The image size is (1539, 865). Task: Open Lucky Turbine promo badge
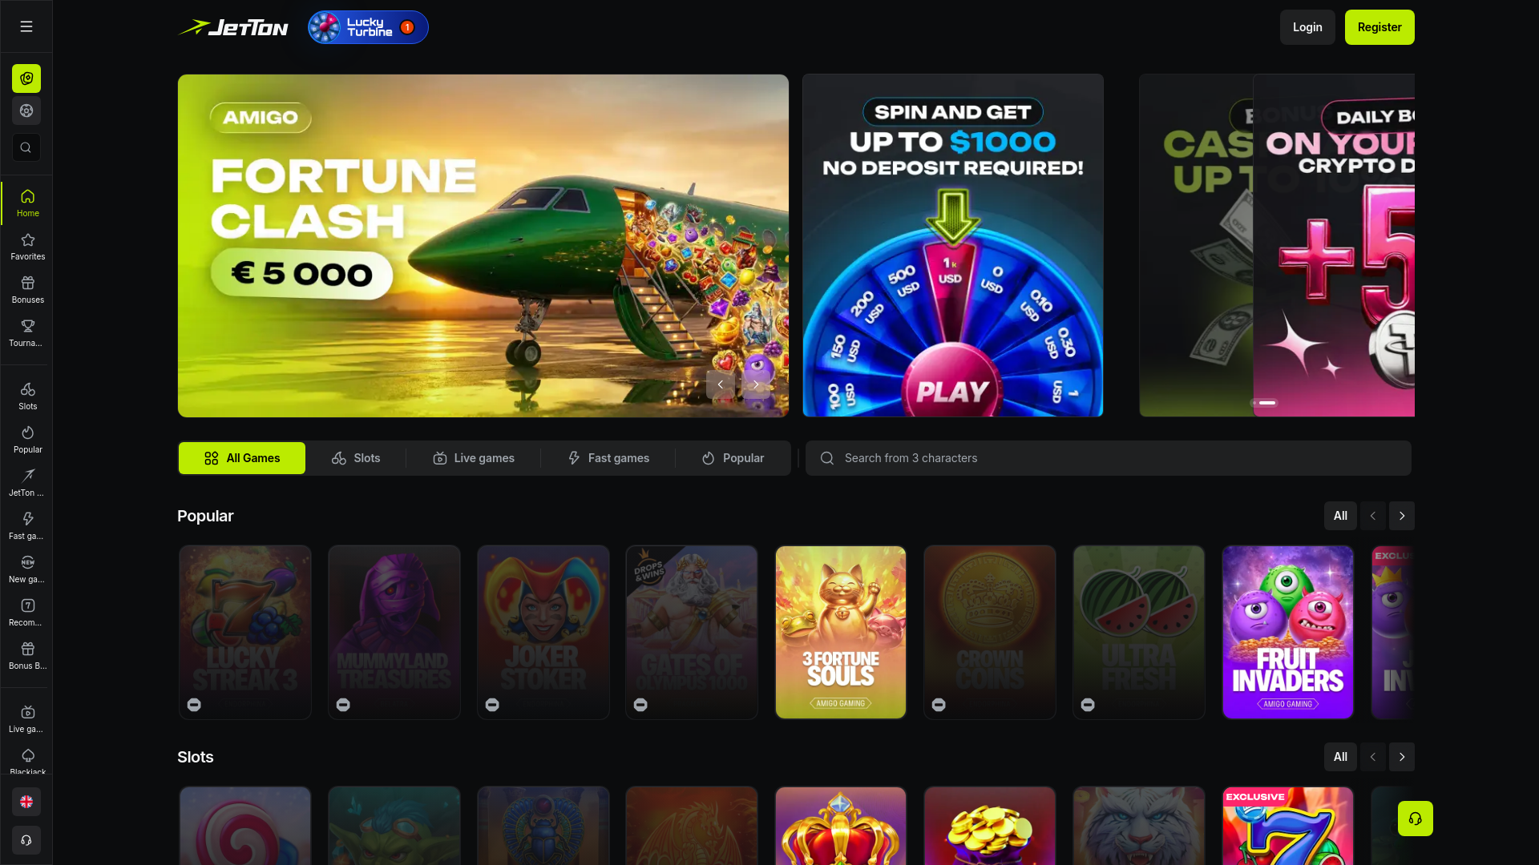368,27
